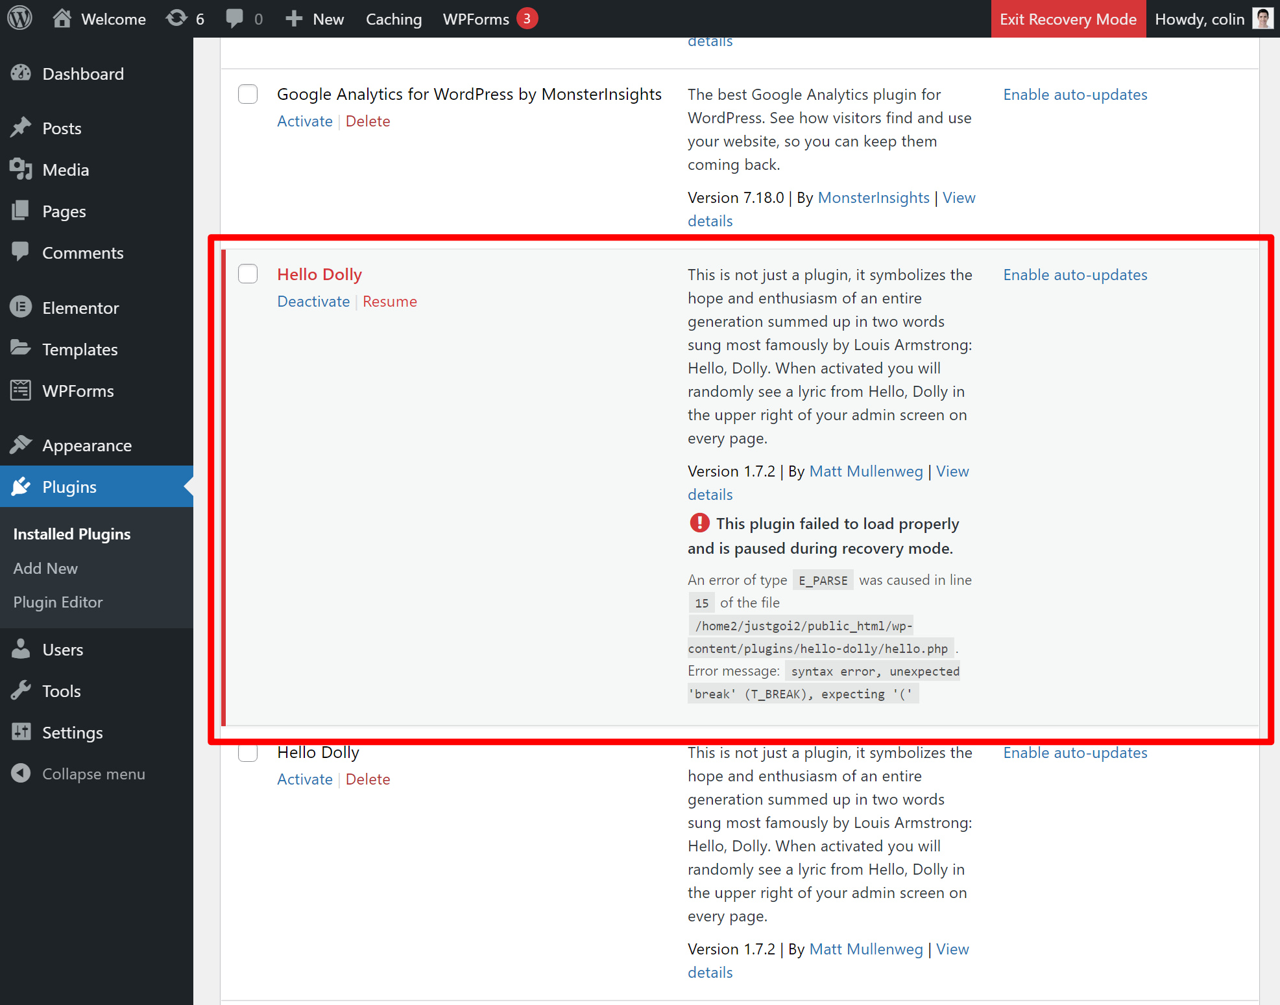Select the Google Analytics for WordPress checkbox
The image size is (1280, 1005).
click(x=247, y=94)
